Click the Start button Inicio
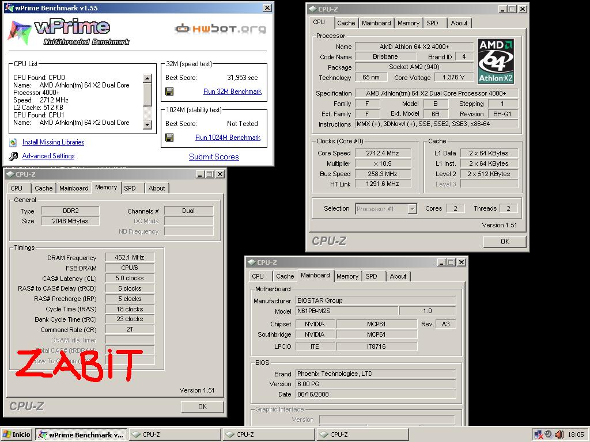 click(x=17, y=435)
